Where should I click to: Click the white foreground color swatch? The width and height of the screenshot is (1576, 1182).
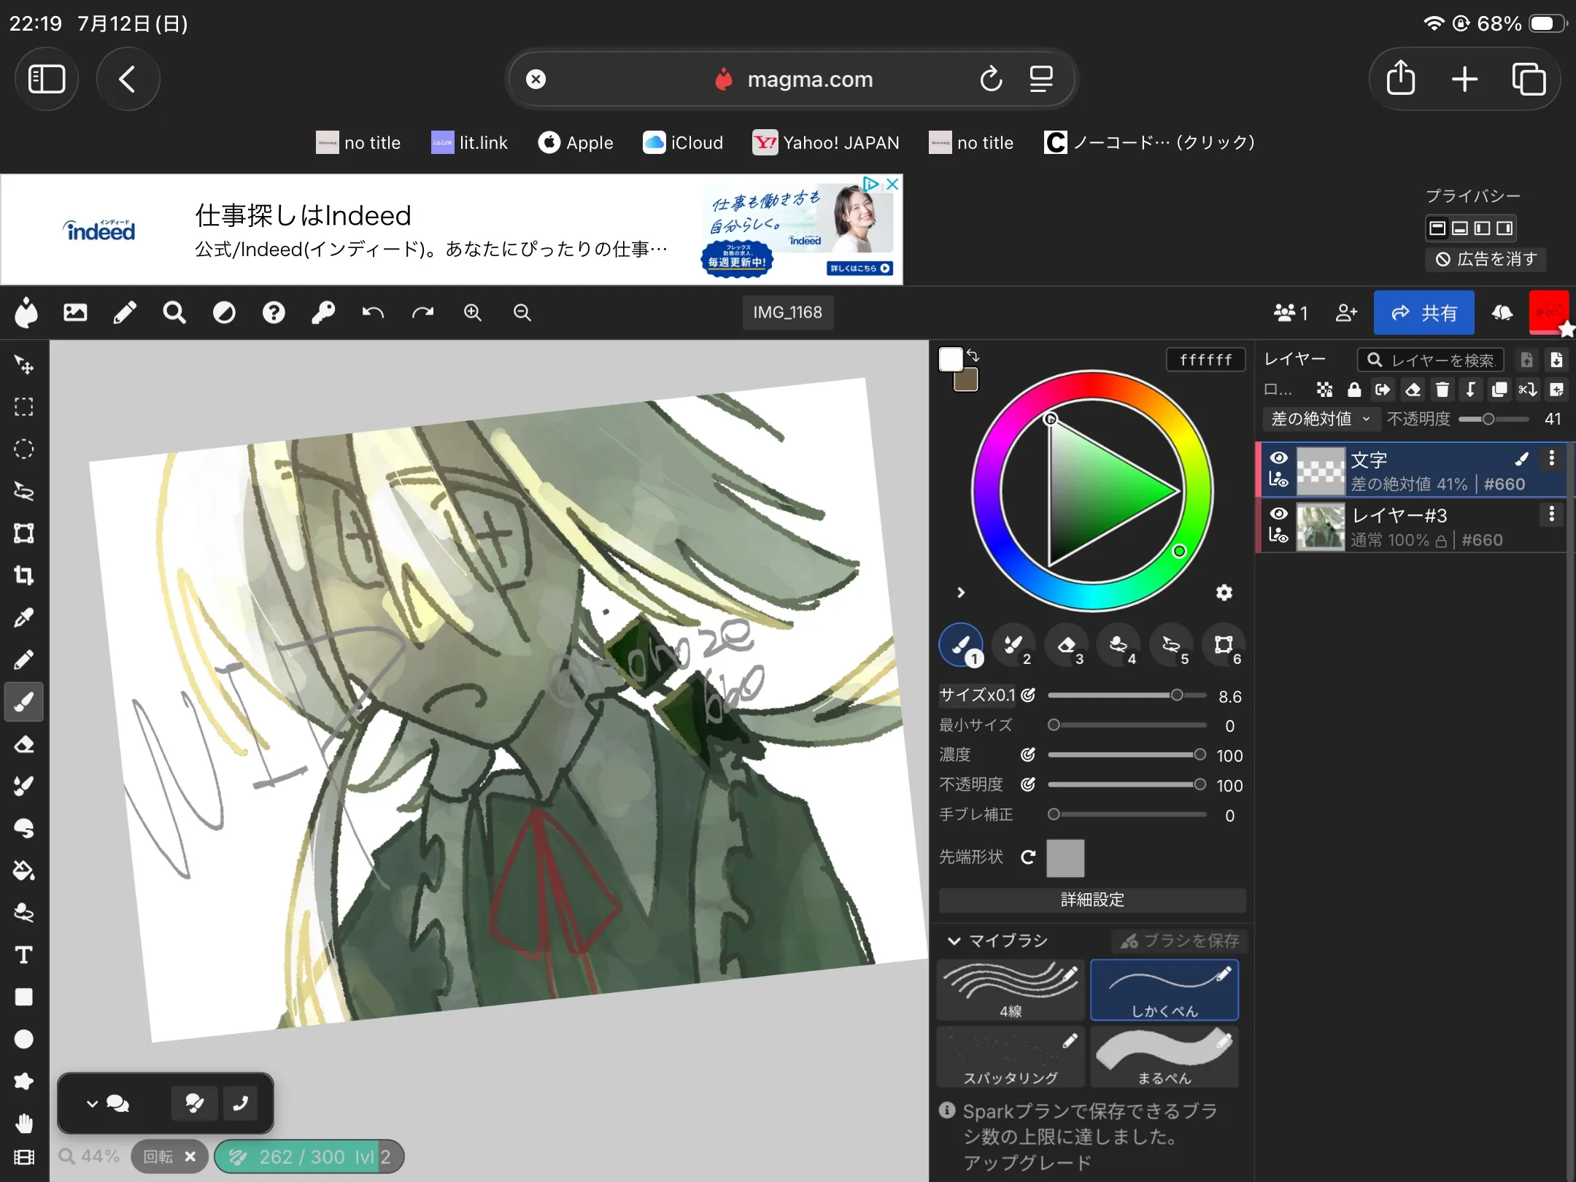(x=951, y=359)
